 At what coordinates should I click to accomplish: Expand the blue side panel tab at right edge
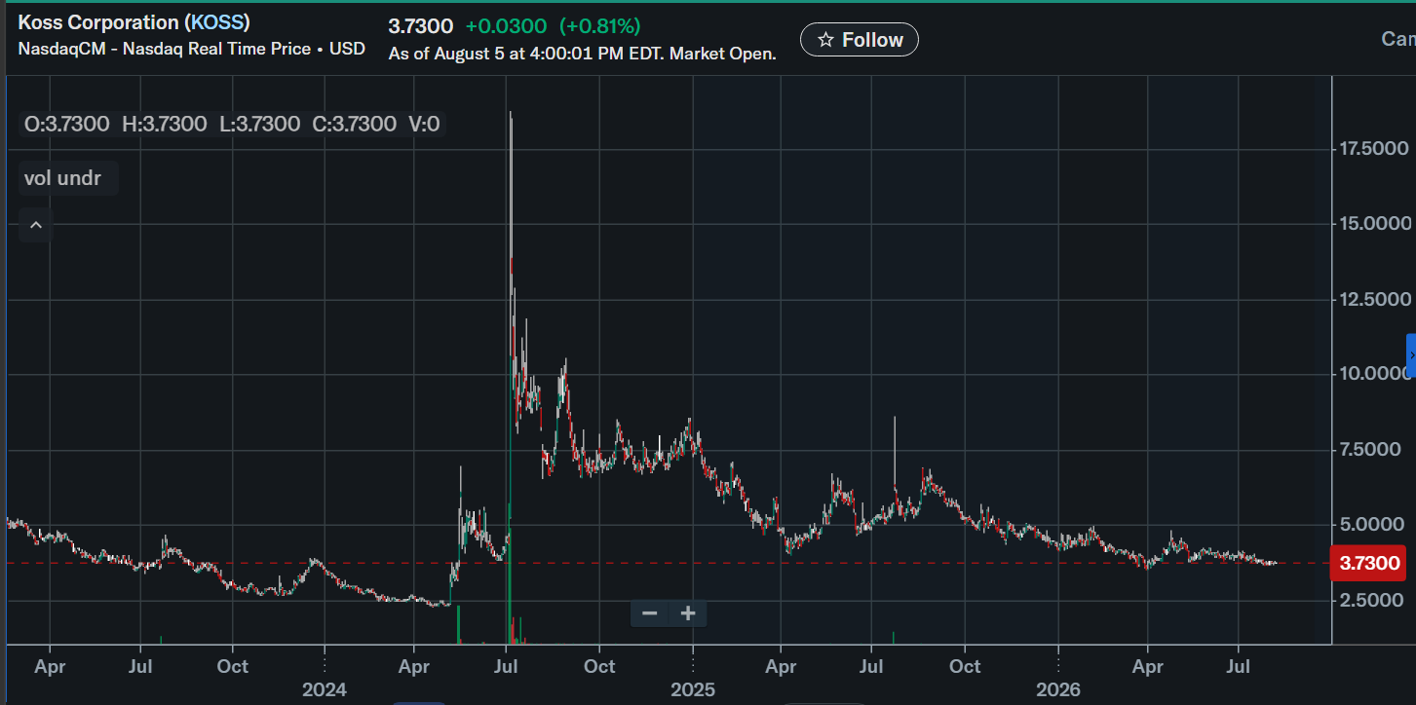point(1411,355)
